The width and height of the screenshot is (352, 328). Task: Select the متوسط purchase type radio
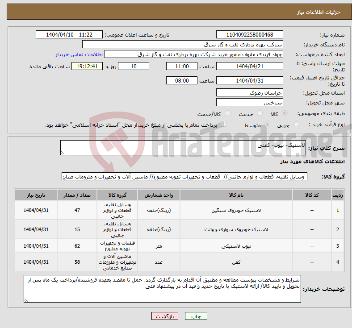coord(267,124)
